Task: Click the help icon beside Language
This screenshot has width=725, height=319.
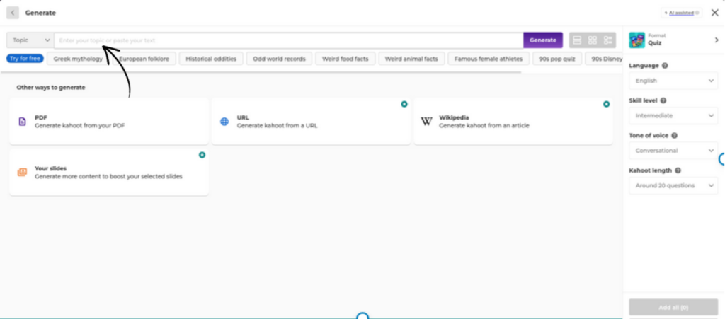Action: click(665, 66)
